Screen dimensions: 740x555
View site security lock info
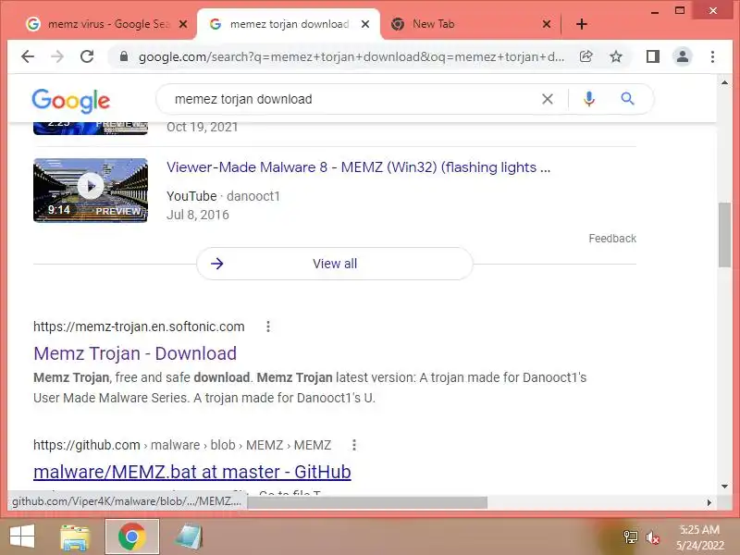[124, 56]
